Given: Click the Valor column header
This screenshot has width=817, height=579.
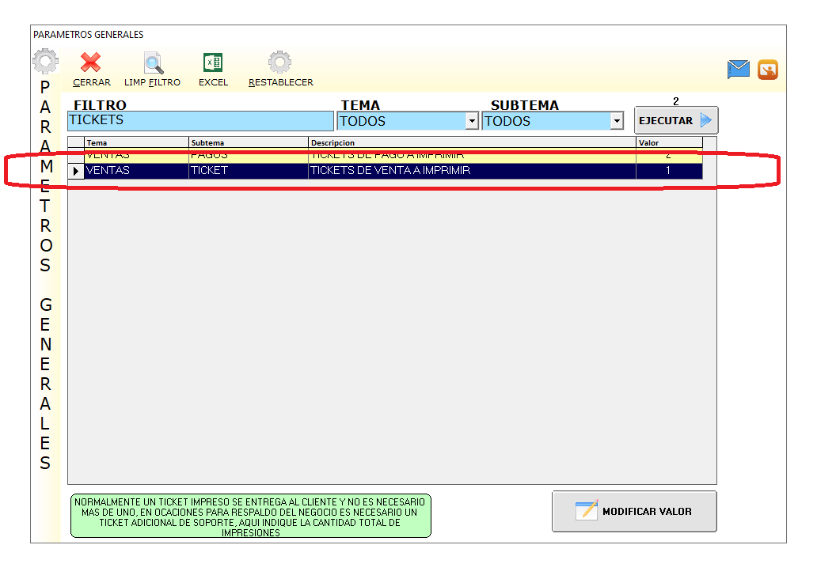Looking at the screenshot, I should (x=668, y=142).
